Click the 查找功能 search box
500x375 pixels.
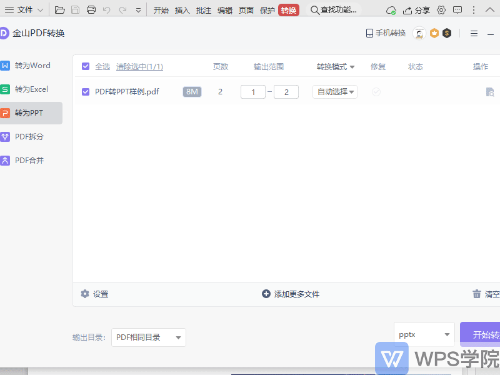(334, 10)
